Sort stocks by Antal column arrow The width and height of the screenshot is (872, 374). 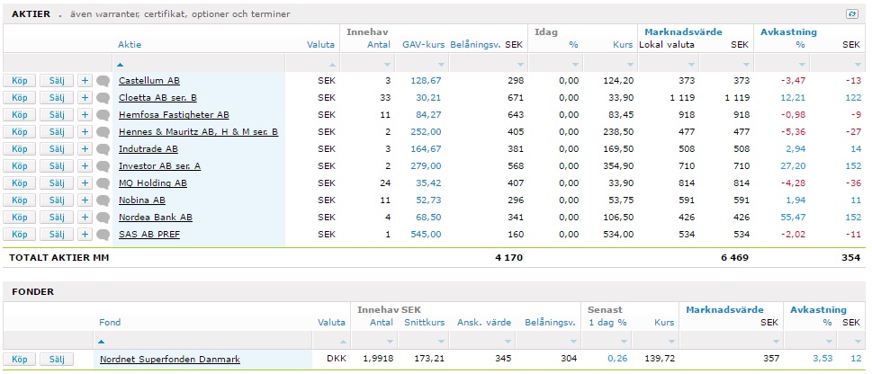click(388, 65)
